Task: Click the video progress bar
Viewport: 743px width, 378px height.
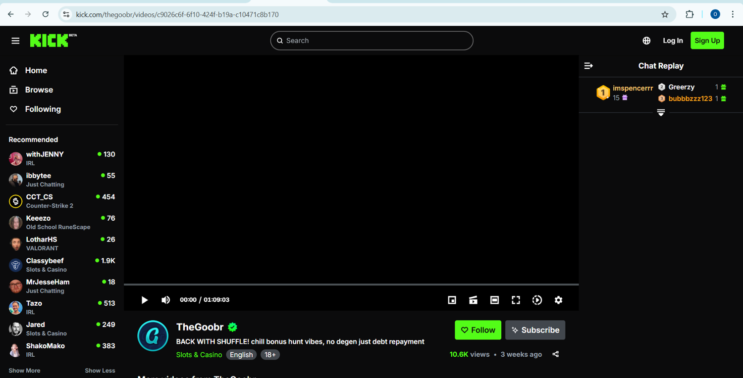Action: tap(351, 284)
